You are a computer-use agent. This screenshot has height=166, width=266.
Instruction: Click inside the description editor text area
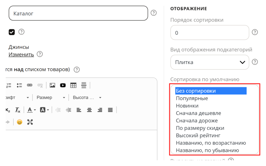click(x=82, y=145)
